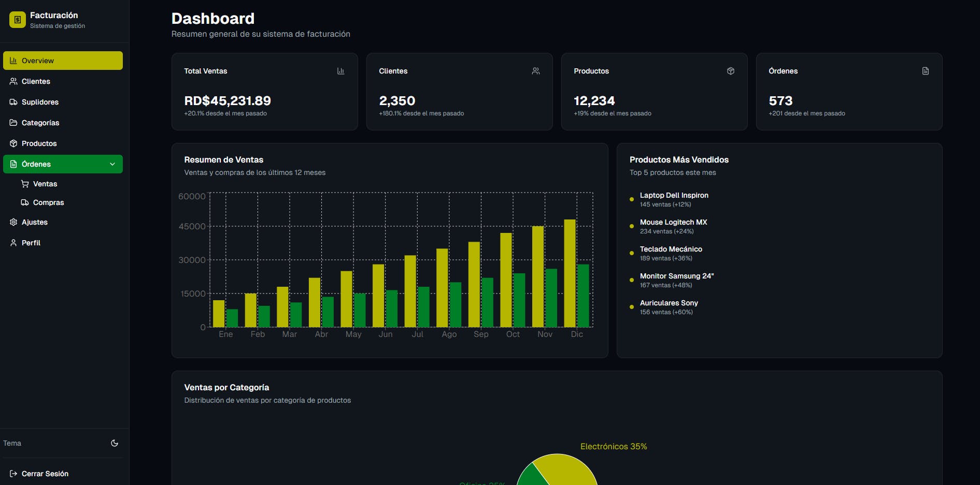Click Cerrar Sesión to log out
The height and width of the screenshot is (485, 980).
point(63,474)
